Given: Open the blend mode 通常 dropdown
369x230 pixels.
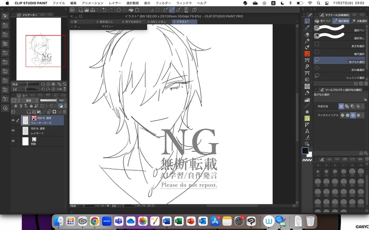Looking at the screenshot, I should coord(30,100).
